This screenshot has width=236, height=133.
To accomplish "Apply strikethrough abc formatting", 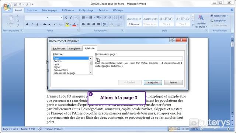I will [45, 24].
